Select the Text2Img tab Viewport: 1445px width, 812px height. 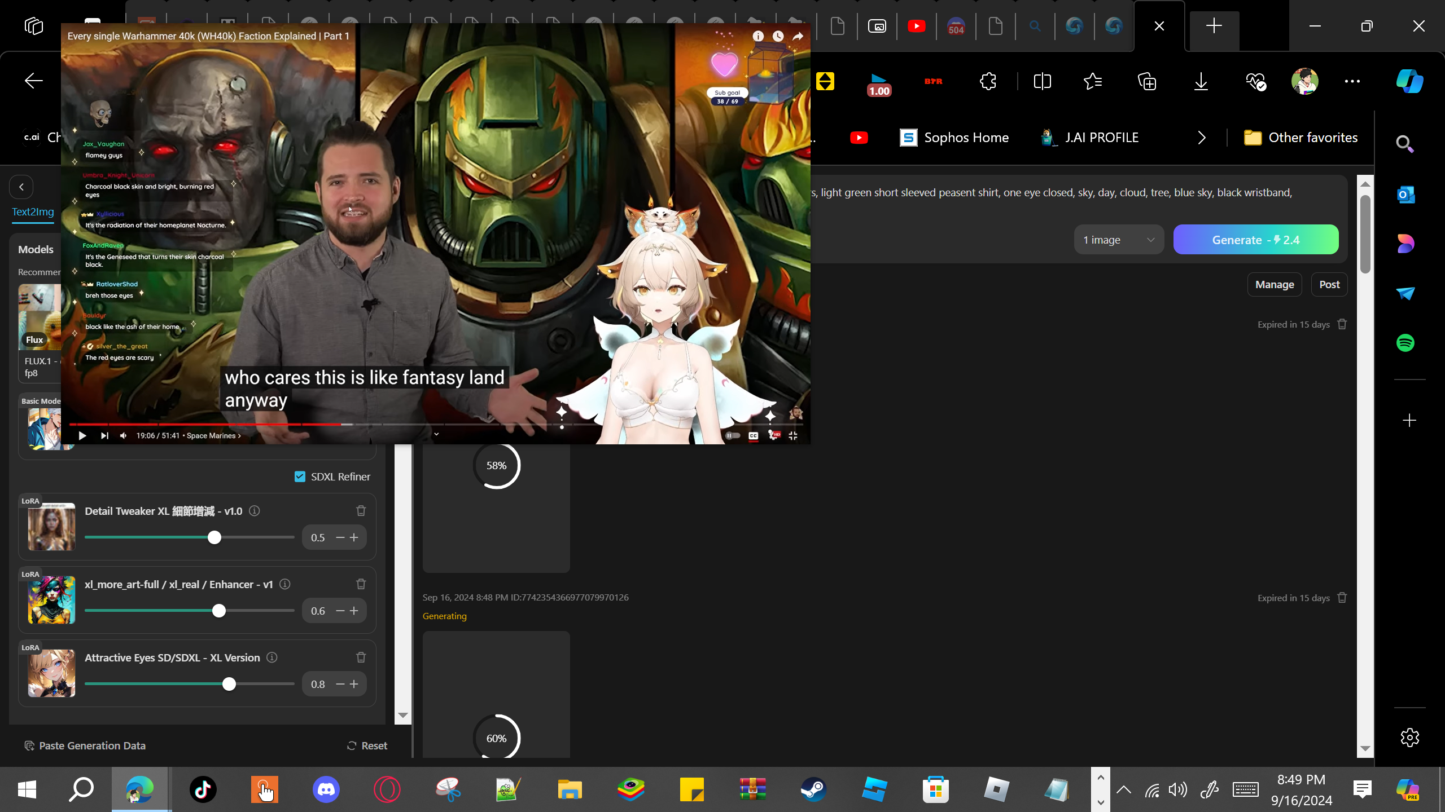[33, 211]
